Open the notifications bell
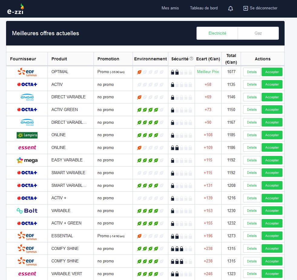297x280 pixels. (230, 8)
